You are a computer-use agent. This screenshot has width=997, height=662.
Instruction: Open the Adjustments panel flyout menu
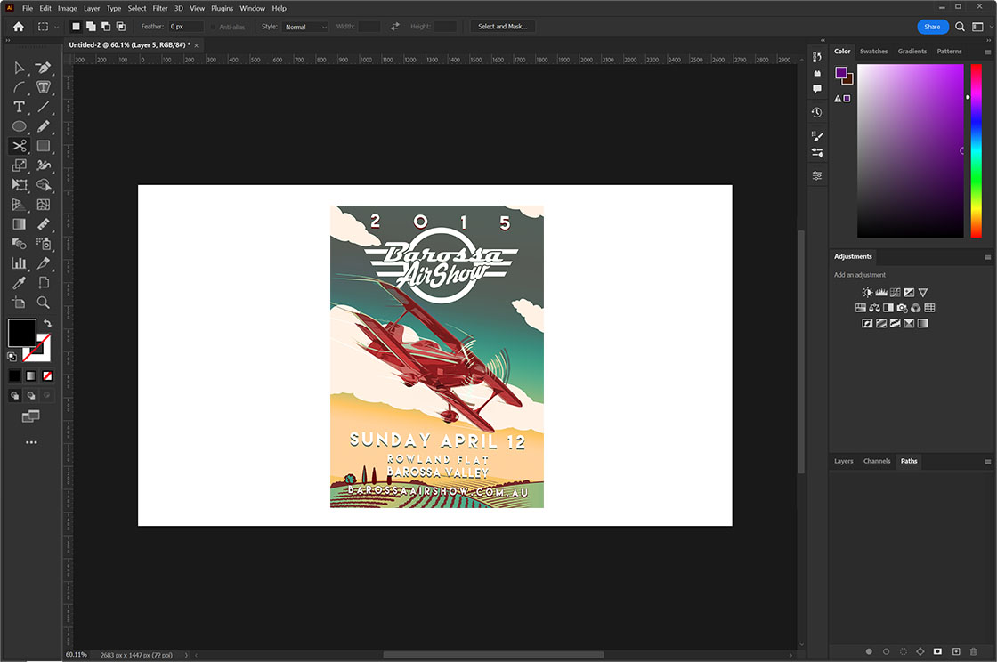pos(987,257)
